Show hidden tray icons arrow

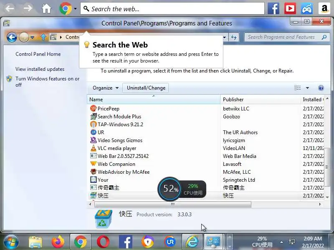point(281,242)
